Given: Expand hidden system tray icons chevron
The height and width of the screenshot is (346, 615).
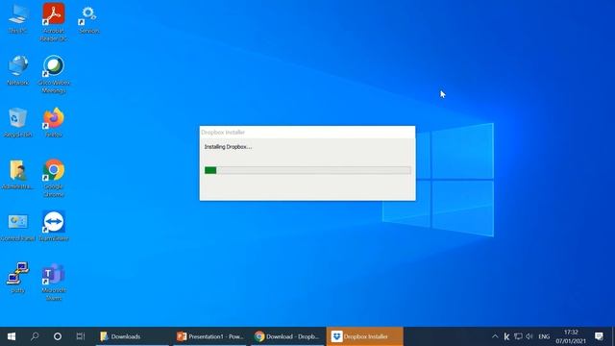Looking at the screenshot, I should tap(495, 336).
